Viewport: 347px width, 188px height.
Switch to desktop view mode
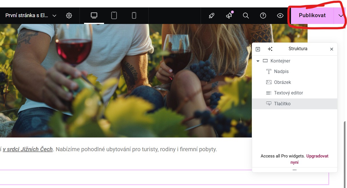pyautogui.click(x=94, y=16)
